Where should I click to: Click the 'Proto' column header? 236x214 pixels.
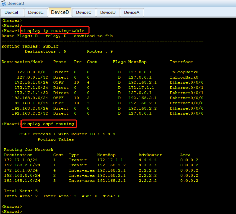point(60,62)
